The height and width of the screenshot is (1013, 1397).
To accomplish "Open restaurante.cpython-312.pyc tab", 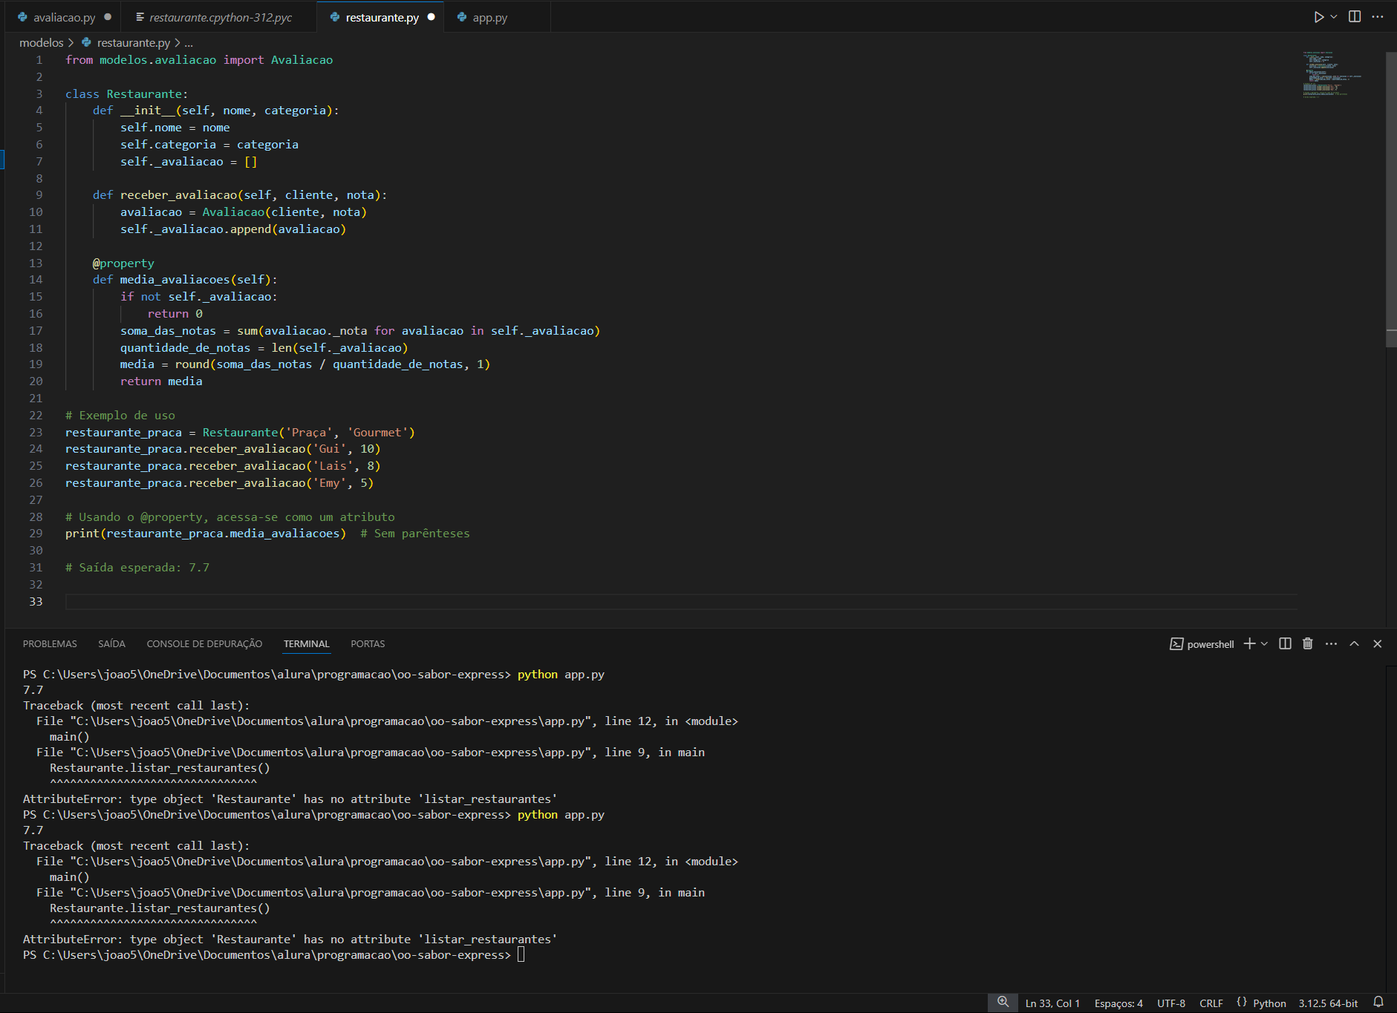I will pos(221,17).
